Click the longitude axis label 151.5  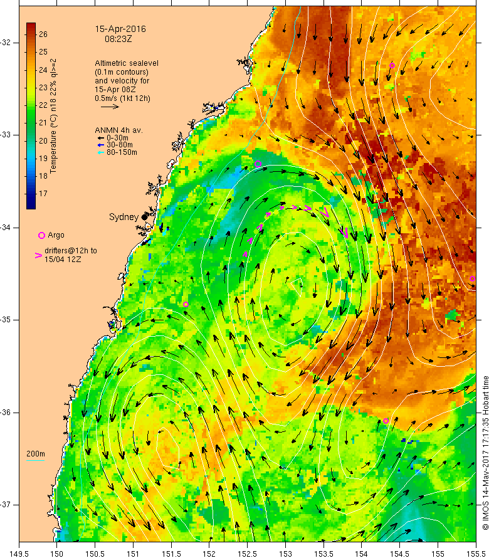click(172, 554)
